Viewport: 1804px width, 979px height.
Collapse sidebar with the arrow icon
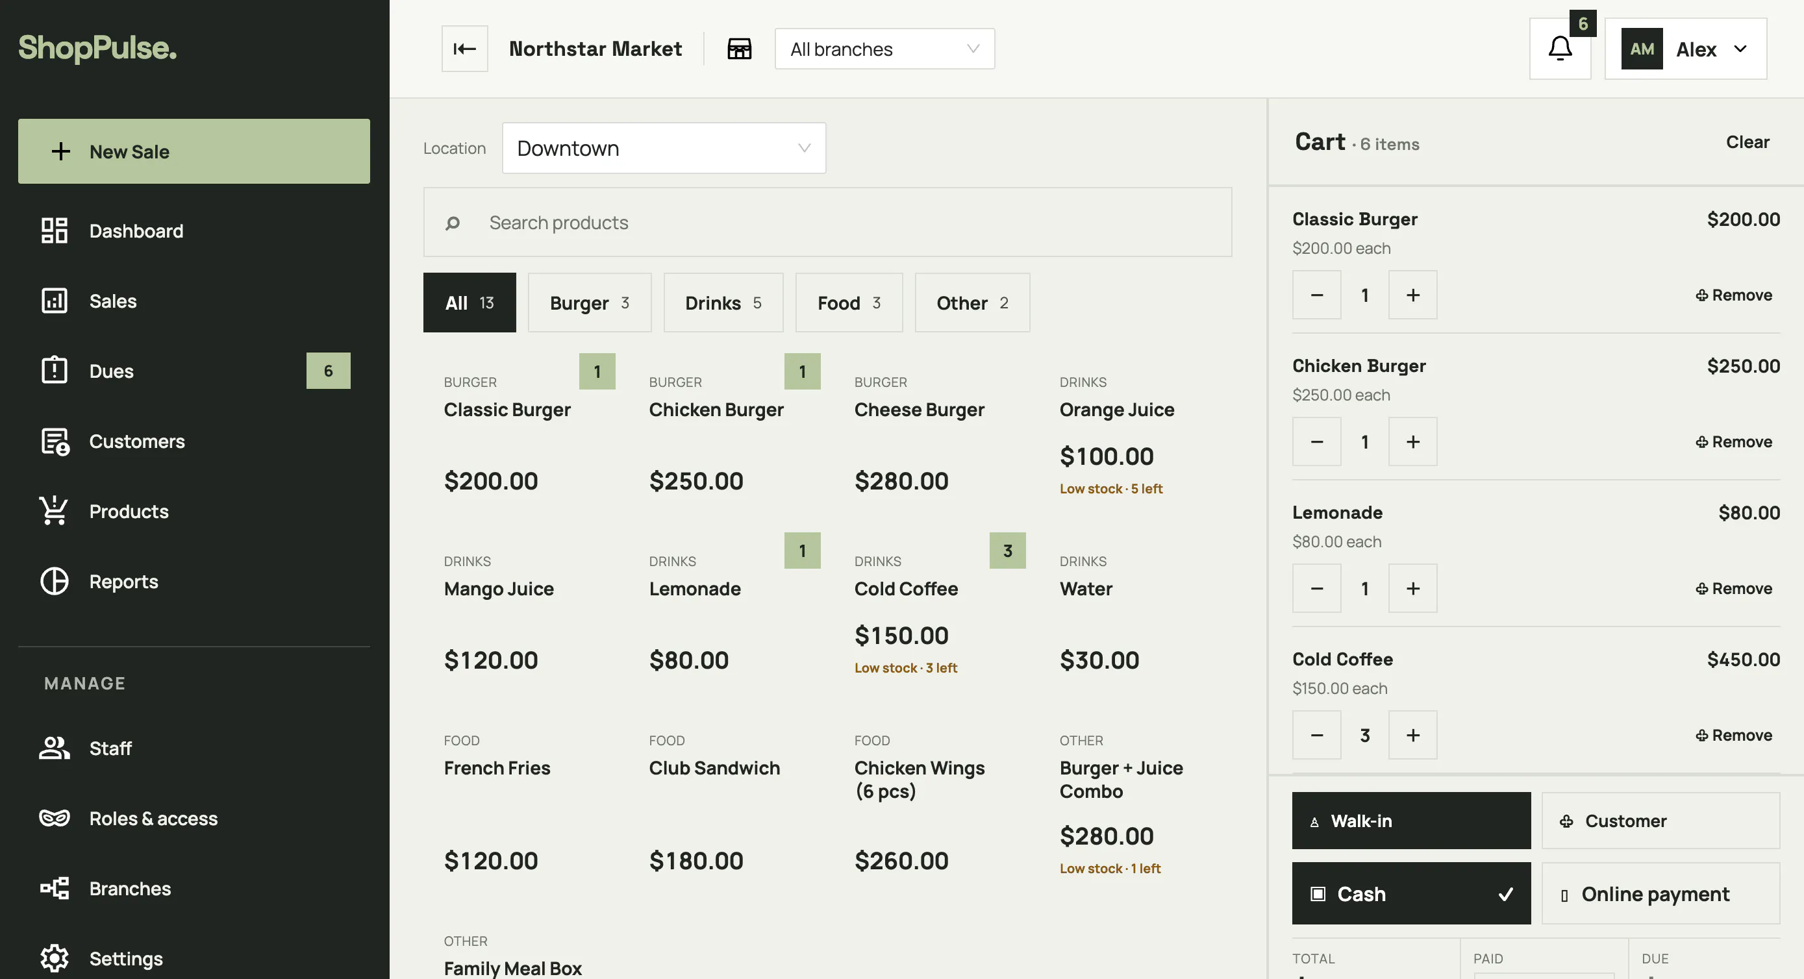pos(464,48)
